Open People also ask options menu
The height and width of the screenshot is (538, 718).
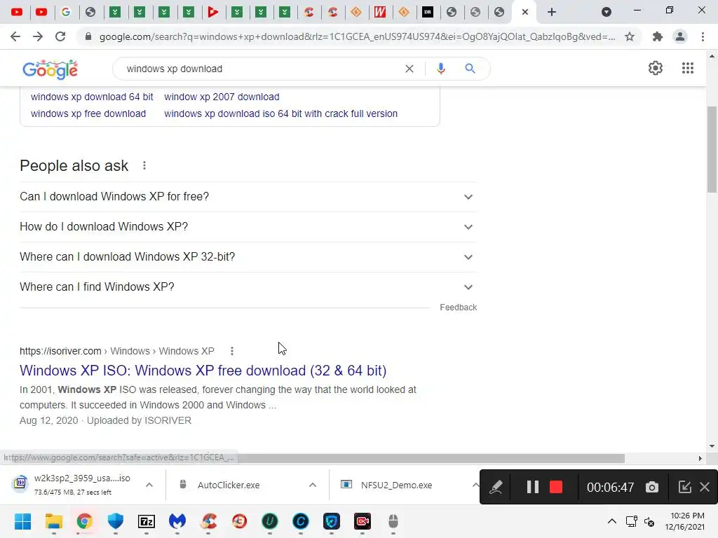[x=144, y=165]
